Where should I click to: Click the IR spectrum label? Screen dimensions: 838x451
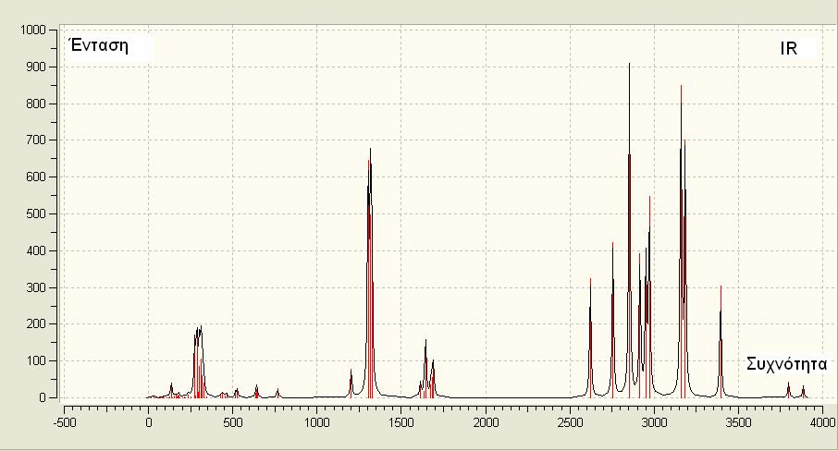pos(788,49)
